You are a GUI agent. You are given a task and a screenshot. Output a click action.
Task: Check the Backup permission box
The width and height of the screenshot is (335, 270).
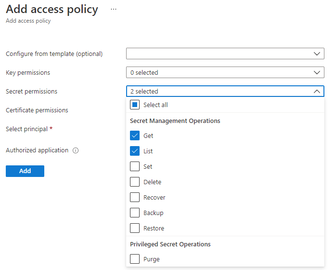coord(135,213)
